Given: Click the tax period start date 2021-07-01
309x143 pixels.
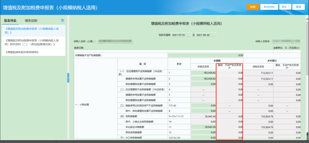Looking at the screenshot, I should point(181,35).
